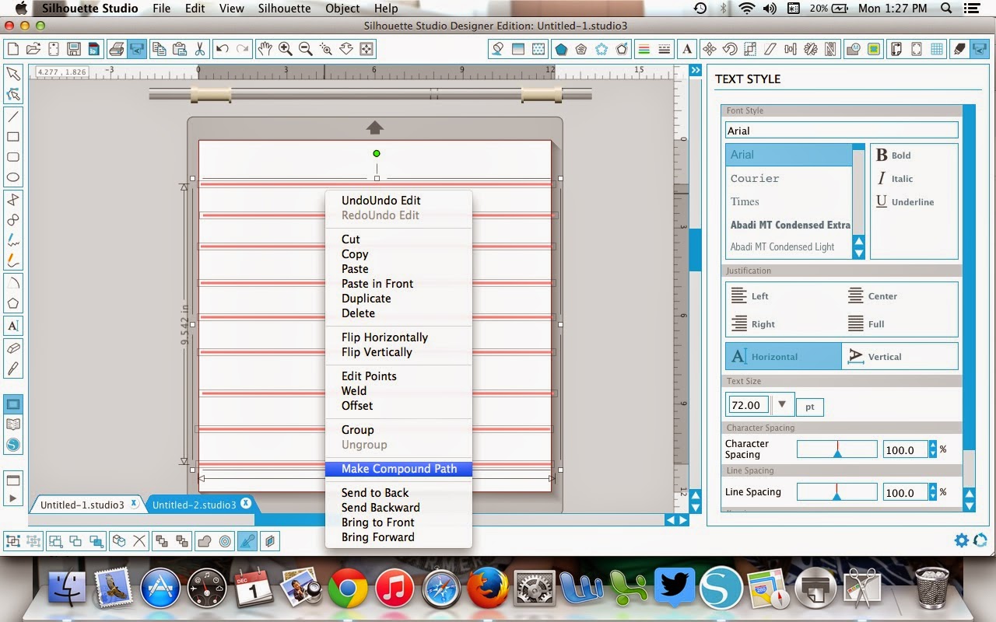Click the Zoom In magnifier icon

click(286, 49)
